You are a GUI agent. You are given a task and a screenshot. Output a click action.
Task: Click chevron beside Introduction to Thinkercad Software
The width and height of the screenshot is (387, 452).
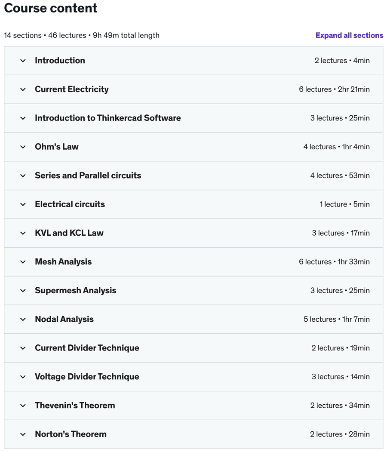pos(23,118)
